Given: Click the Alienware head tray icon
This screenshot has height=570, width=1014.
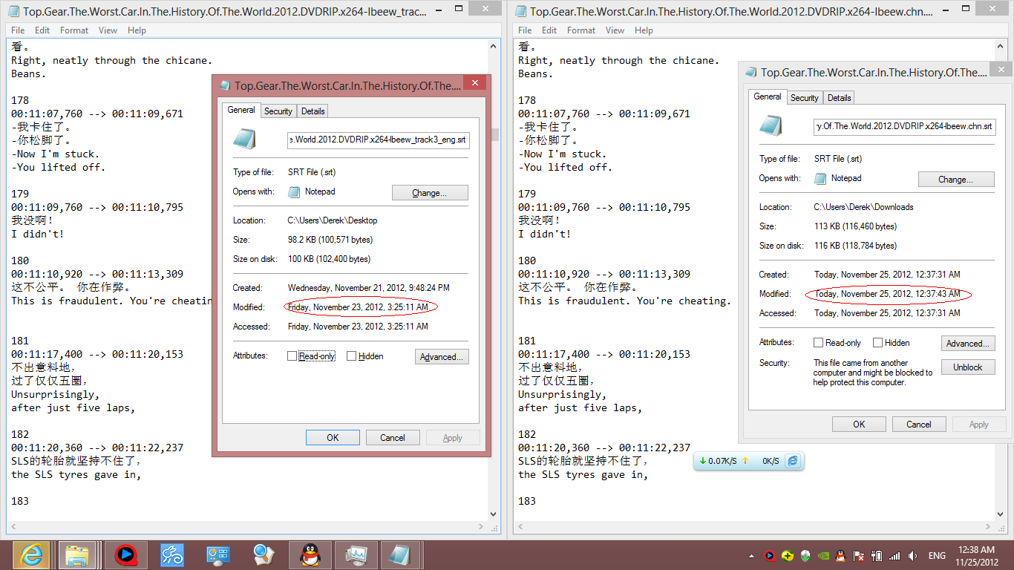Looking at the screenshot, I should coord(805,555).
